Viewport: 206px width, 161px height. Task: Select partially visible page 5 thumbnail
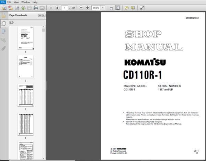(25, 151)
